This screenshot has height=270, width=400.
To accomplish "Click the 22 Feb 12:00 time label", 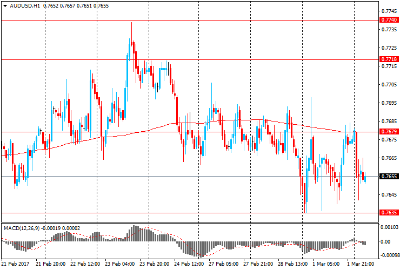I will [85, 264].
